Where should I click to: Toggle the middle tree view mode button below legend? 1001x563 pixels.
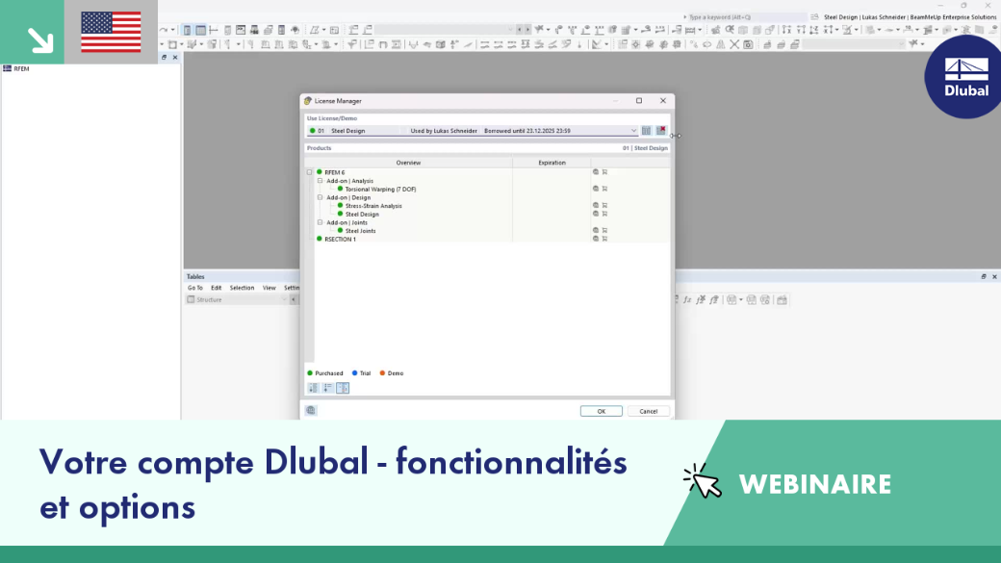[x=327, y=388]
